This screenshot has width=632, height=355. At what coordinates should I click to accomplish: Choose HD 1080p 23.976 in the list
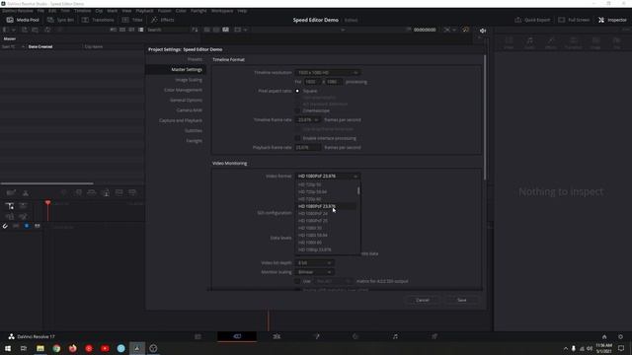[327, 249]
